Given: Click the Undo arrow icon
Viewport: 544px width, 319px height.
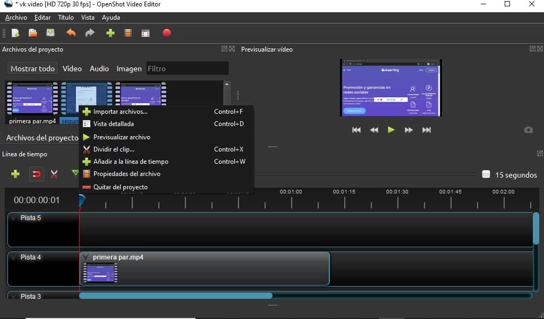Looking at the screenshot, I should click(71, 33).
